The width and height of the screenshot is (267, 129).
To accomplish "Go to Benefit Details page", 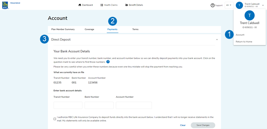I will coord(134,5).
